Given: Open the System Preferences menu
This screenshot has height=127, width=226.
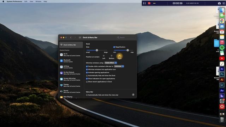Looking at the screenshot, I should tap(14, 1).
